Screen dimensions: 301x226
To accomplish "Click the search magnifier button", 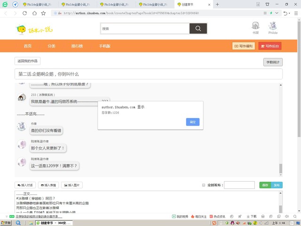I will click(198, 29).
